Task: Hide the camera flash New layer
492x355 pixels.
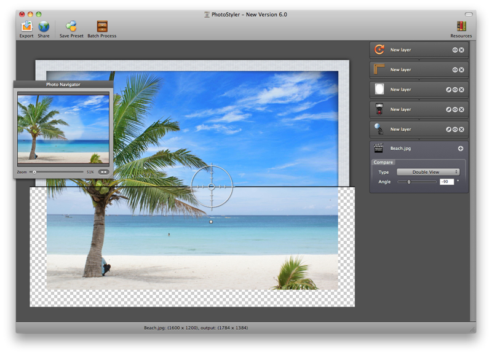Action: [454, 109]
